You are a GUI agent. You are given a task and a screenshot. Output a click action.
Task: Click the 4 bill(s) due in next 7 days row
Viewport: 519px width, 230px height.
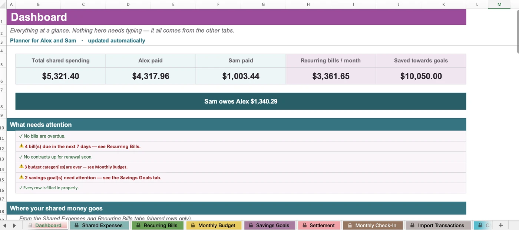[x=241, y=146]
